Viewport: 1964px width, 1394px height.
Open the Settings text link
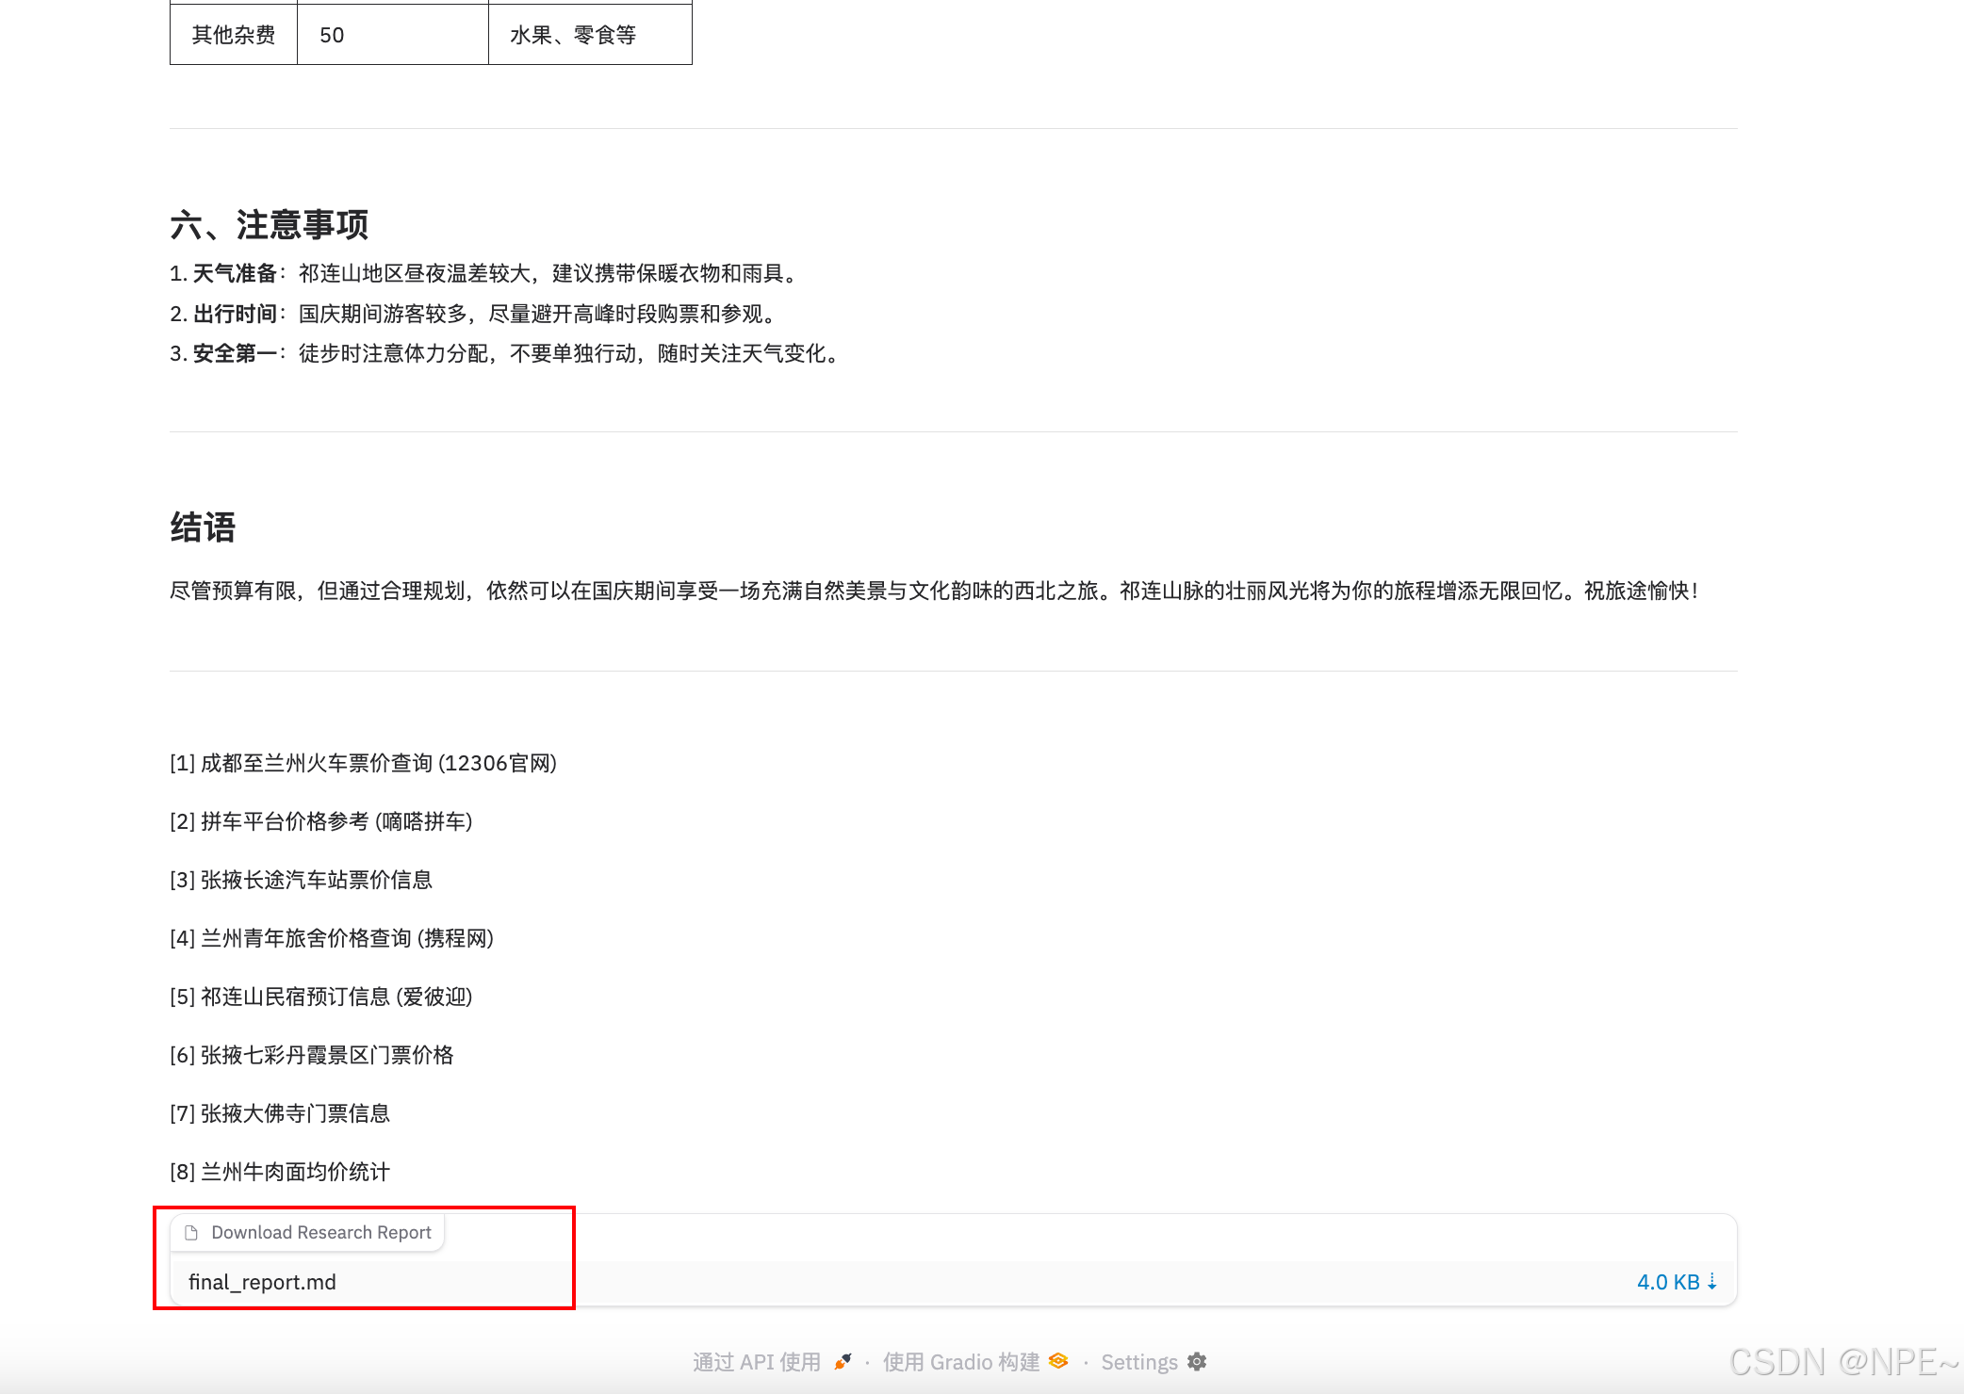pos(1138,1362)
